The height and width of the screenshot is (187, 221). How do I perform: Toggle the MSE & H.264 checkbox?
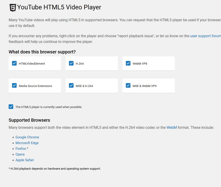click(71, 85)
